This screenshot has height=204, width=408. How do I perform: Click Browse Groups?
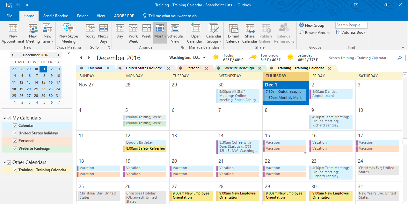(315, 32)
